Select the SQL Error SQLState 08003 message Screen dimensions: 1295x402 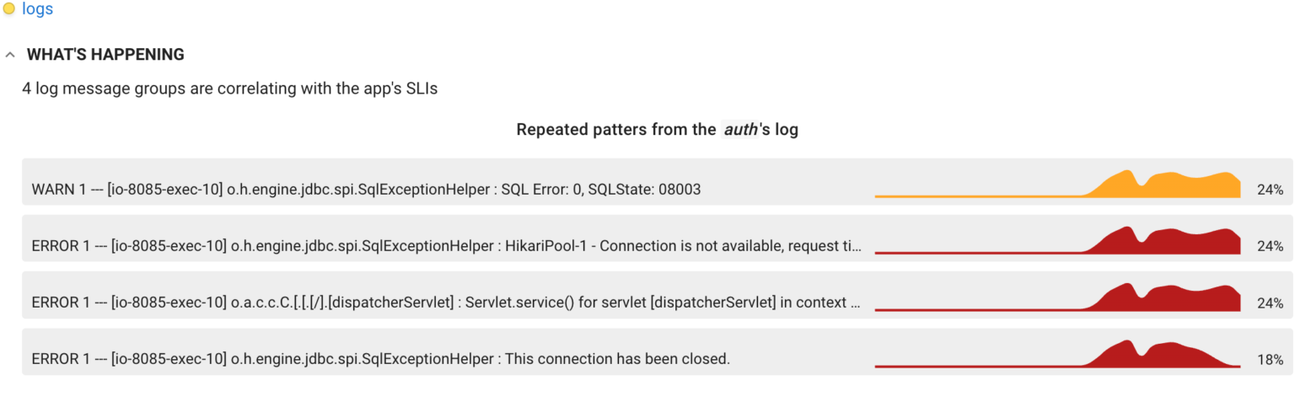[600, 190]
